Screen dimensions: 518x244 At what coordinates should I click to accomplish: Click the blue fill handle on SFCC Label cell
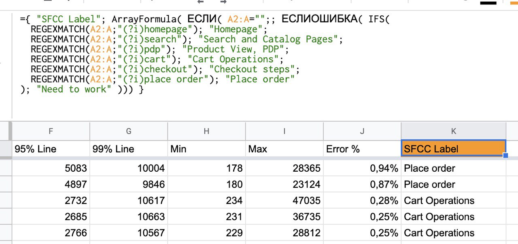505,156
